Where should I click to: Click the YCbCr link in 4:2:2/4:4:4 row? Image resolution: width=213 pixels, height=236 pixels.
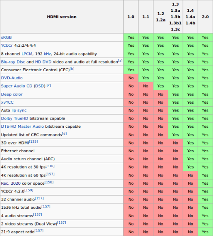[x=7, y=46]
